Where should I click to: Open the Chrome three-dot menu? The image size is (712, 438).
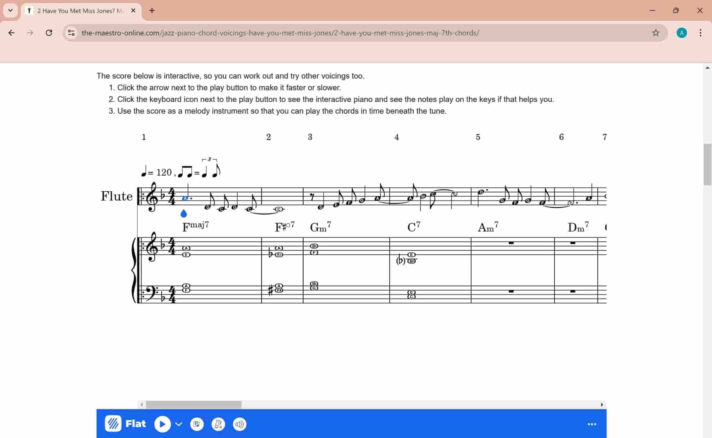(x=700, y=33)
